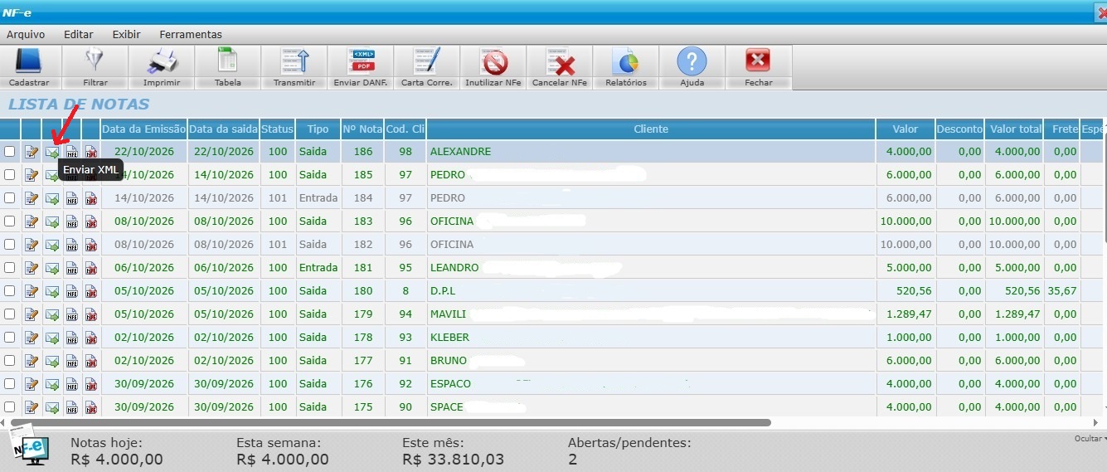Sort by Valor total column header
Image resolution: width=1107 pixels, height=472 pixels.
(1016, 129)
